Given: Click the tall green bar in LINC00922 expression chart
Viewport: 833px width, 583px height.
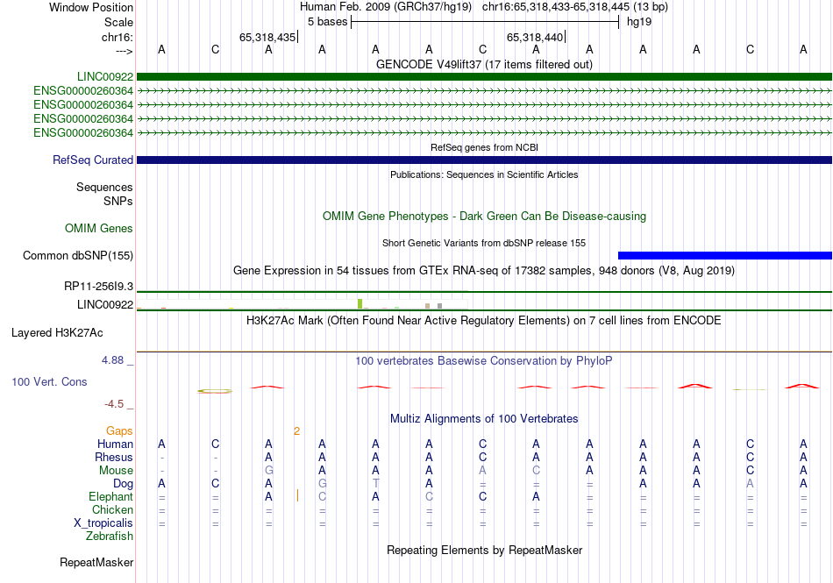Looking at the screenshot, I should [x=360, y=303].
